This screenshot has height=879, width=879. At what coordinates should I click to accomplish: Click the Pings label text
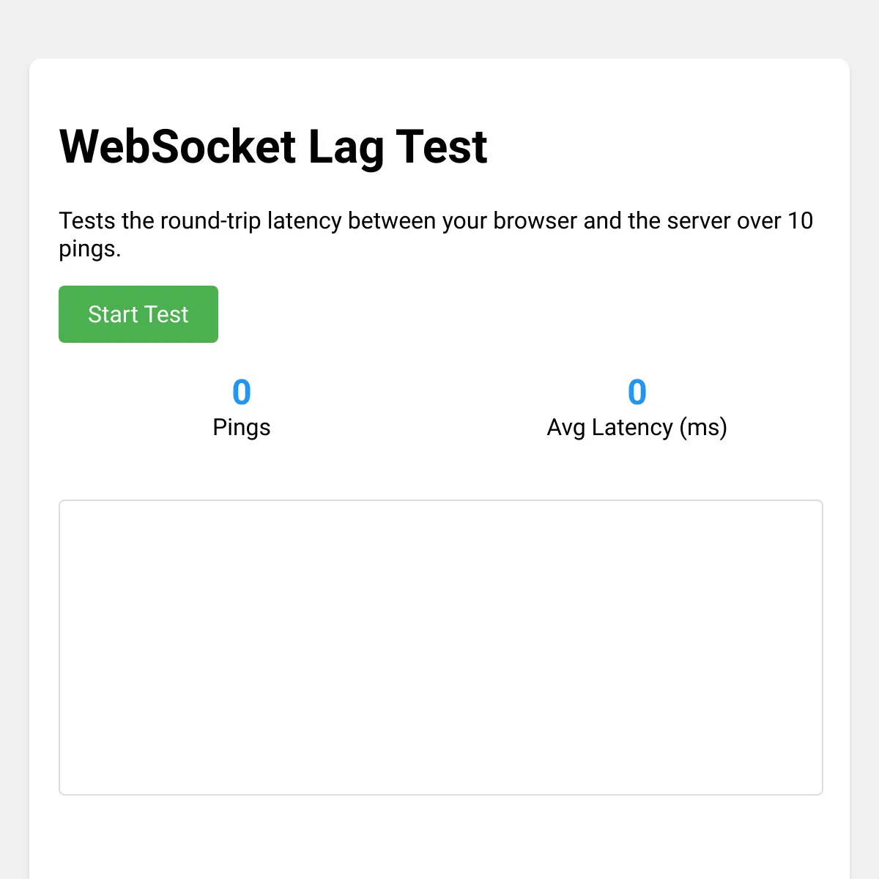[x=242, y=427]
